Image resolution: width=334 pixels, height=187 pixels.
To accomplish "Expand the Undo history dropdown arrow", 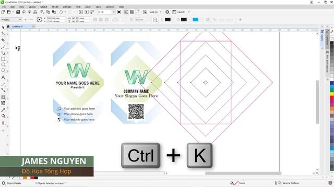I will pos(65,12).
